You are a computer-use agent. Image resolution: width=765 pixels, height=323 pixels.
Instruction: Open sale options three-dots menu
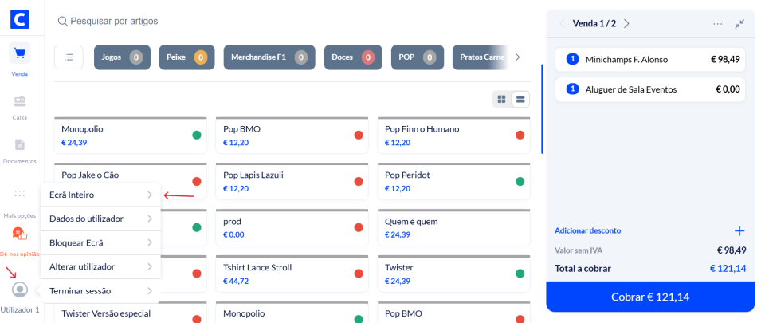(718, 24)
